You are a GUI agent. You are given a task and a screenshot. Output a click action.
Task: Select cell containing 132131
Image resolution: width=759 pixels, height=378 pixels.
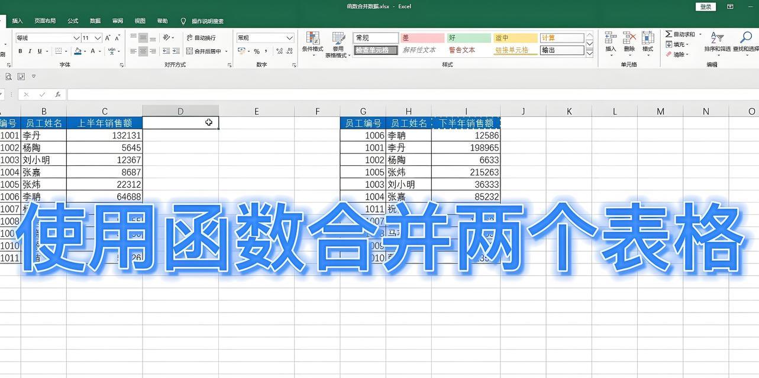pyautogui.click(x=105, y=135)
